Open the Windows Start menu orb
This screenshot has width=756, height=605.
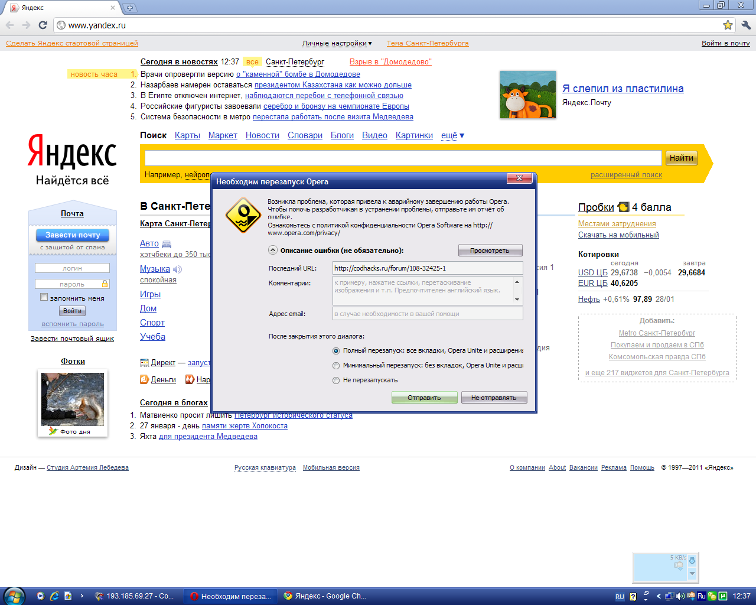14,596
